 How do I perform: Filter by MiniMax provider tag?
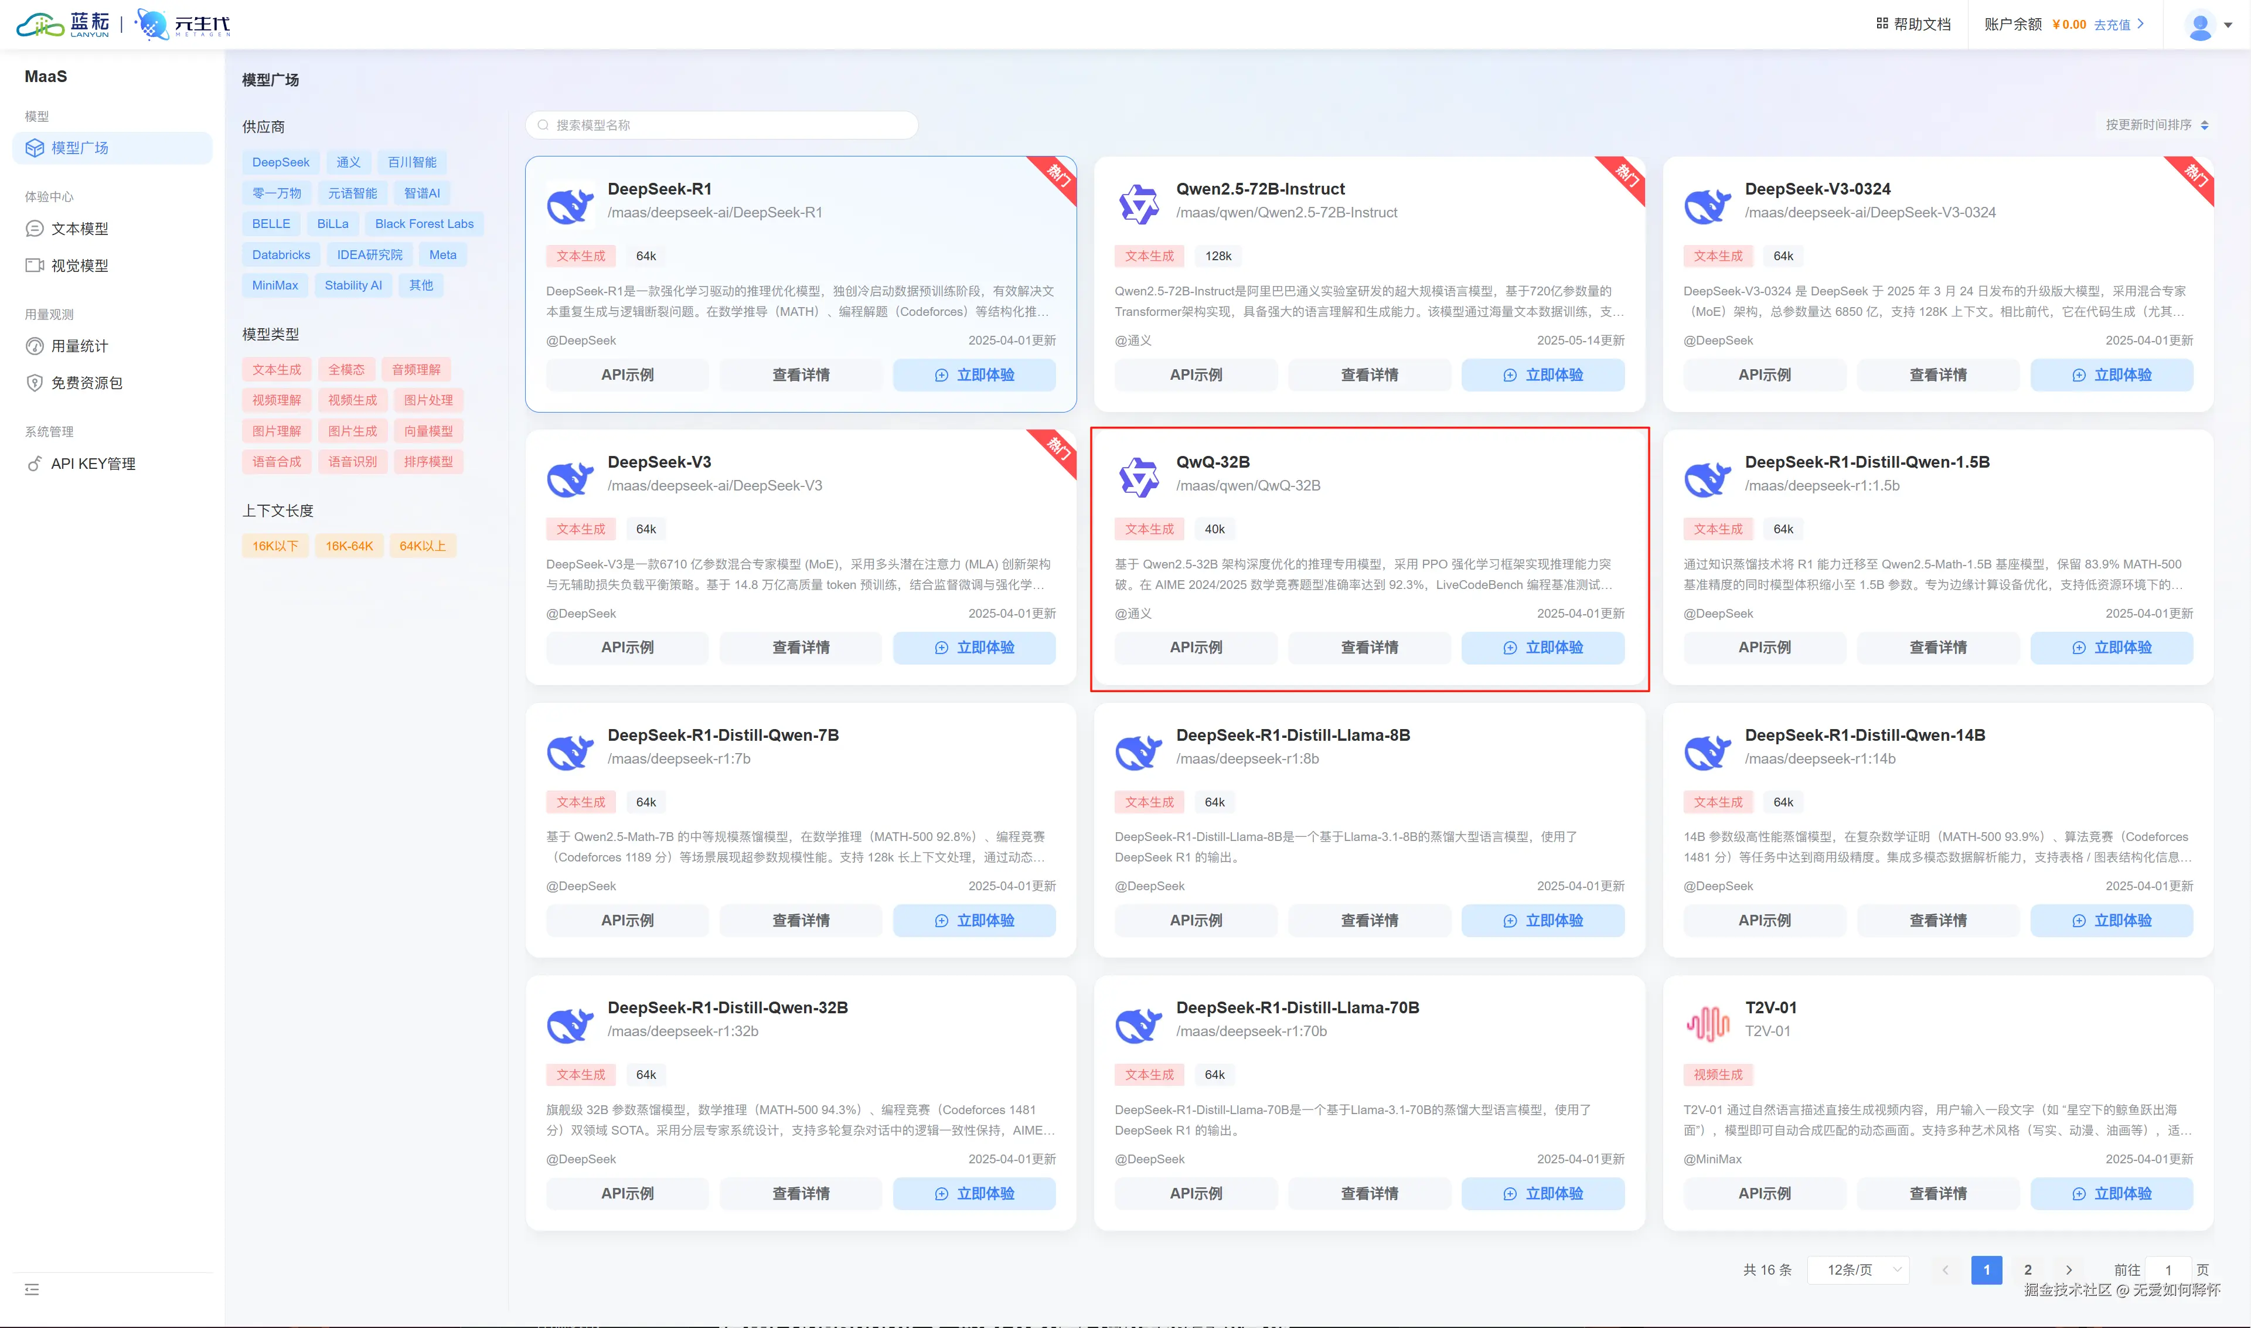pyautogui.click(x=275, y=285)
